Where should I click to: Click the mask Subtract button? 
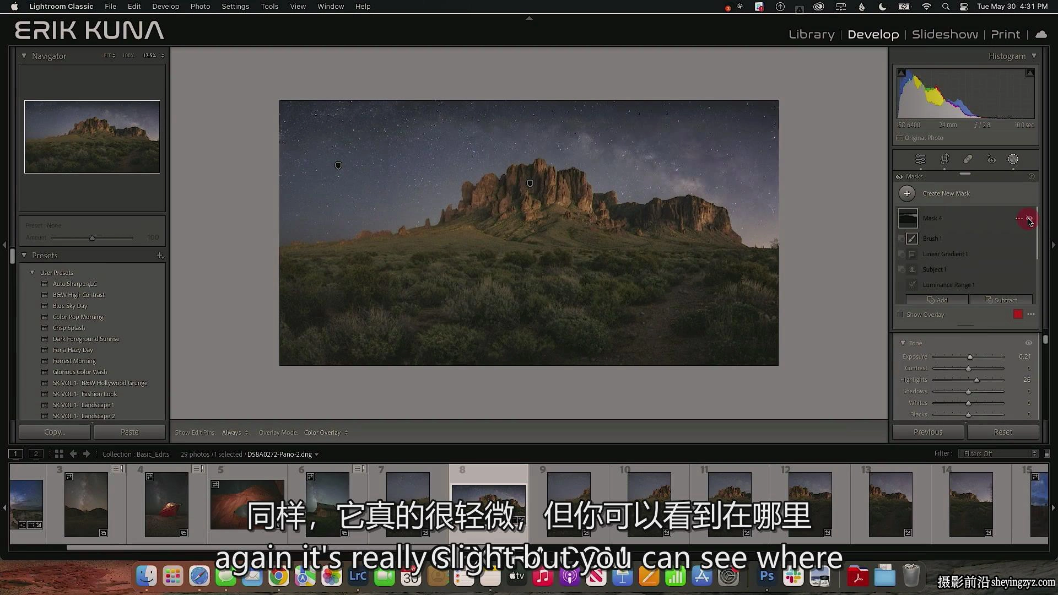pyautogui.click(x=1001, y=300)
